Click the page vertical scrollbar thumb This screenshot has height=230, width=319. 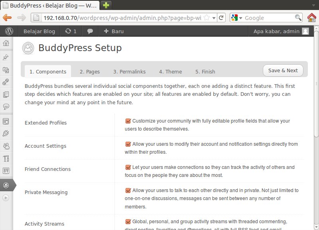(316, 84)
